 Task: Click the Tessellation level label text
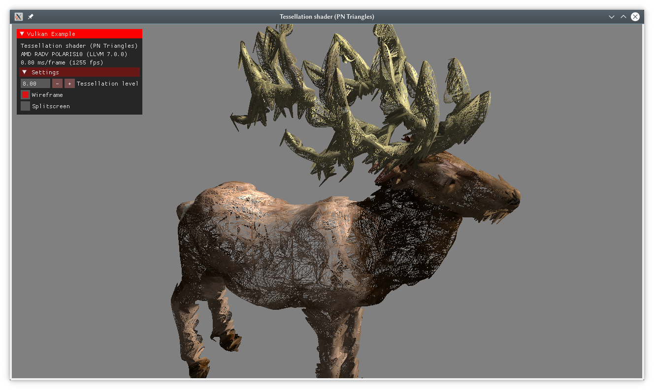(107, 84)
